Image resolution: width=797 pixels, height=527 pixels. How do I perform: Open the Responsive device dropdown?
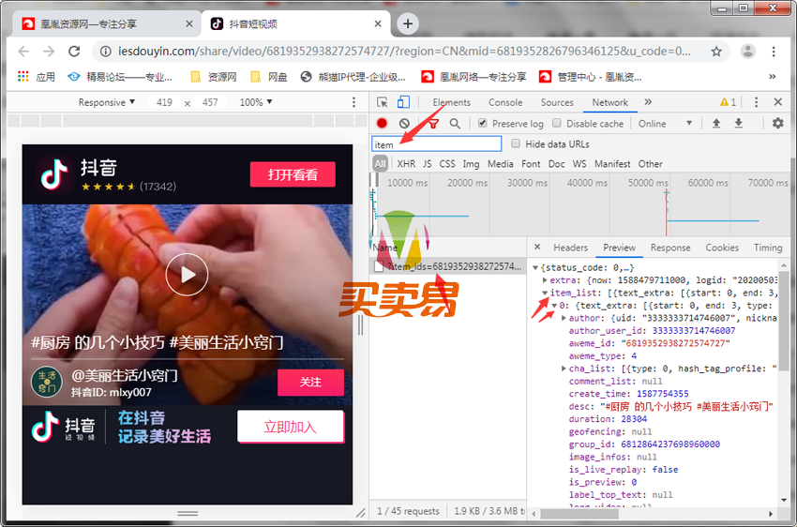pos(106,102)
